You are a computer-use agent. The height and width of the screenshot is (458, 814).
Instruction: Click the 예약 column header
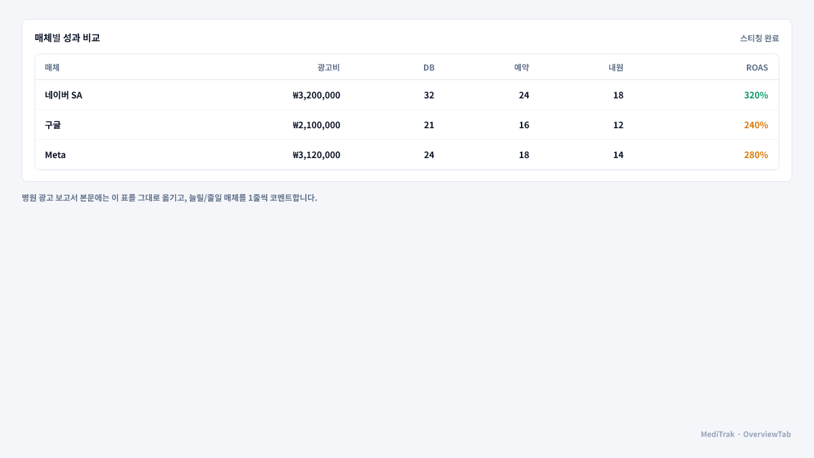(522, 67)
